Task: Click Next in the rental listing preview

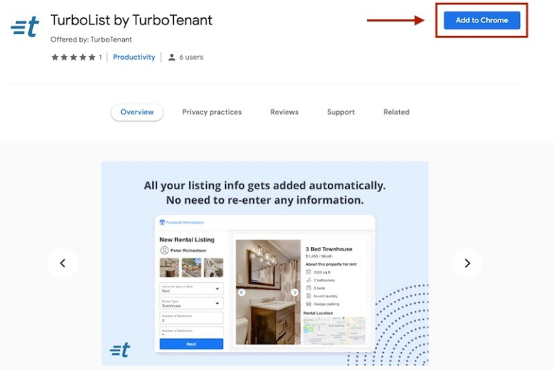Action: click(x=191, y=344)
